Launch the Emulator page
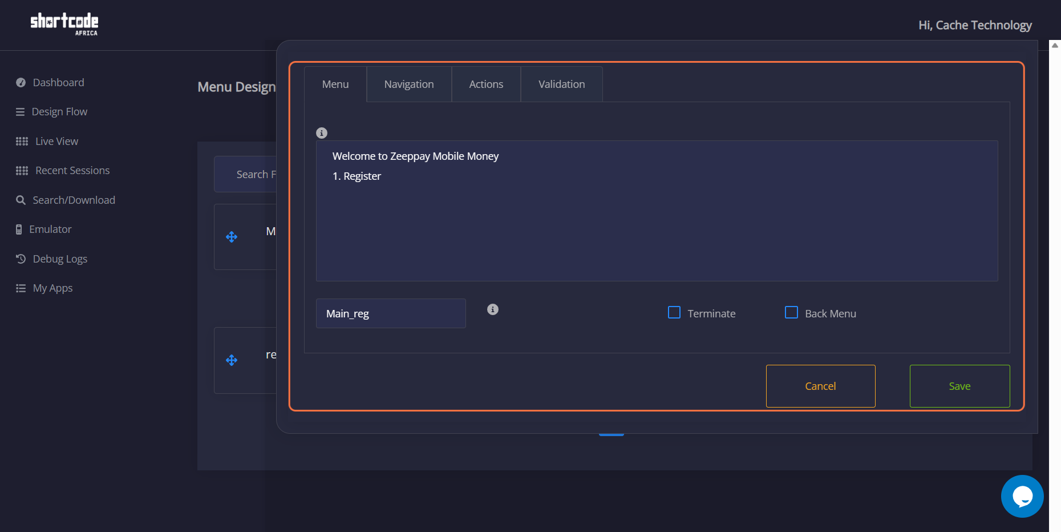The height and width of the screenshot is (532, 1061). (50, 229)
